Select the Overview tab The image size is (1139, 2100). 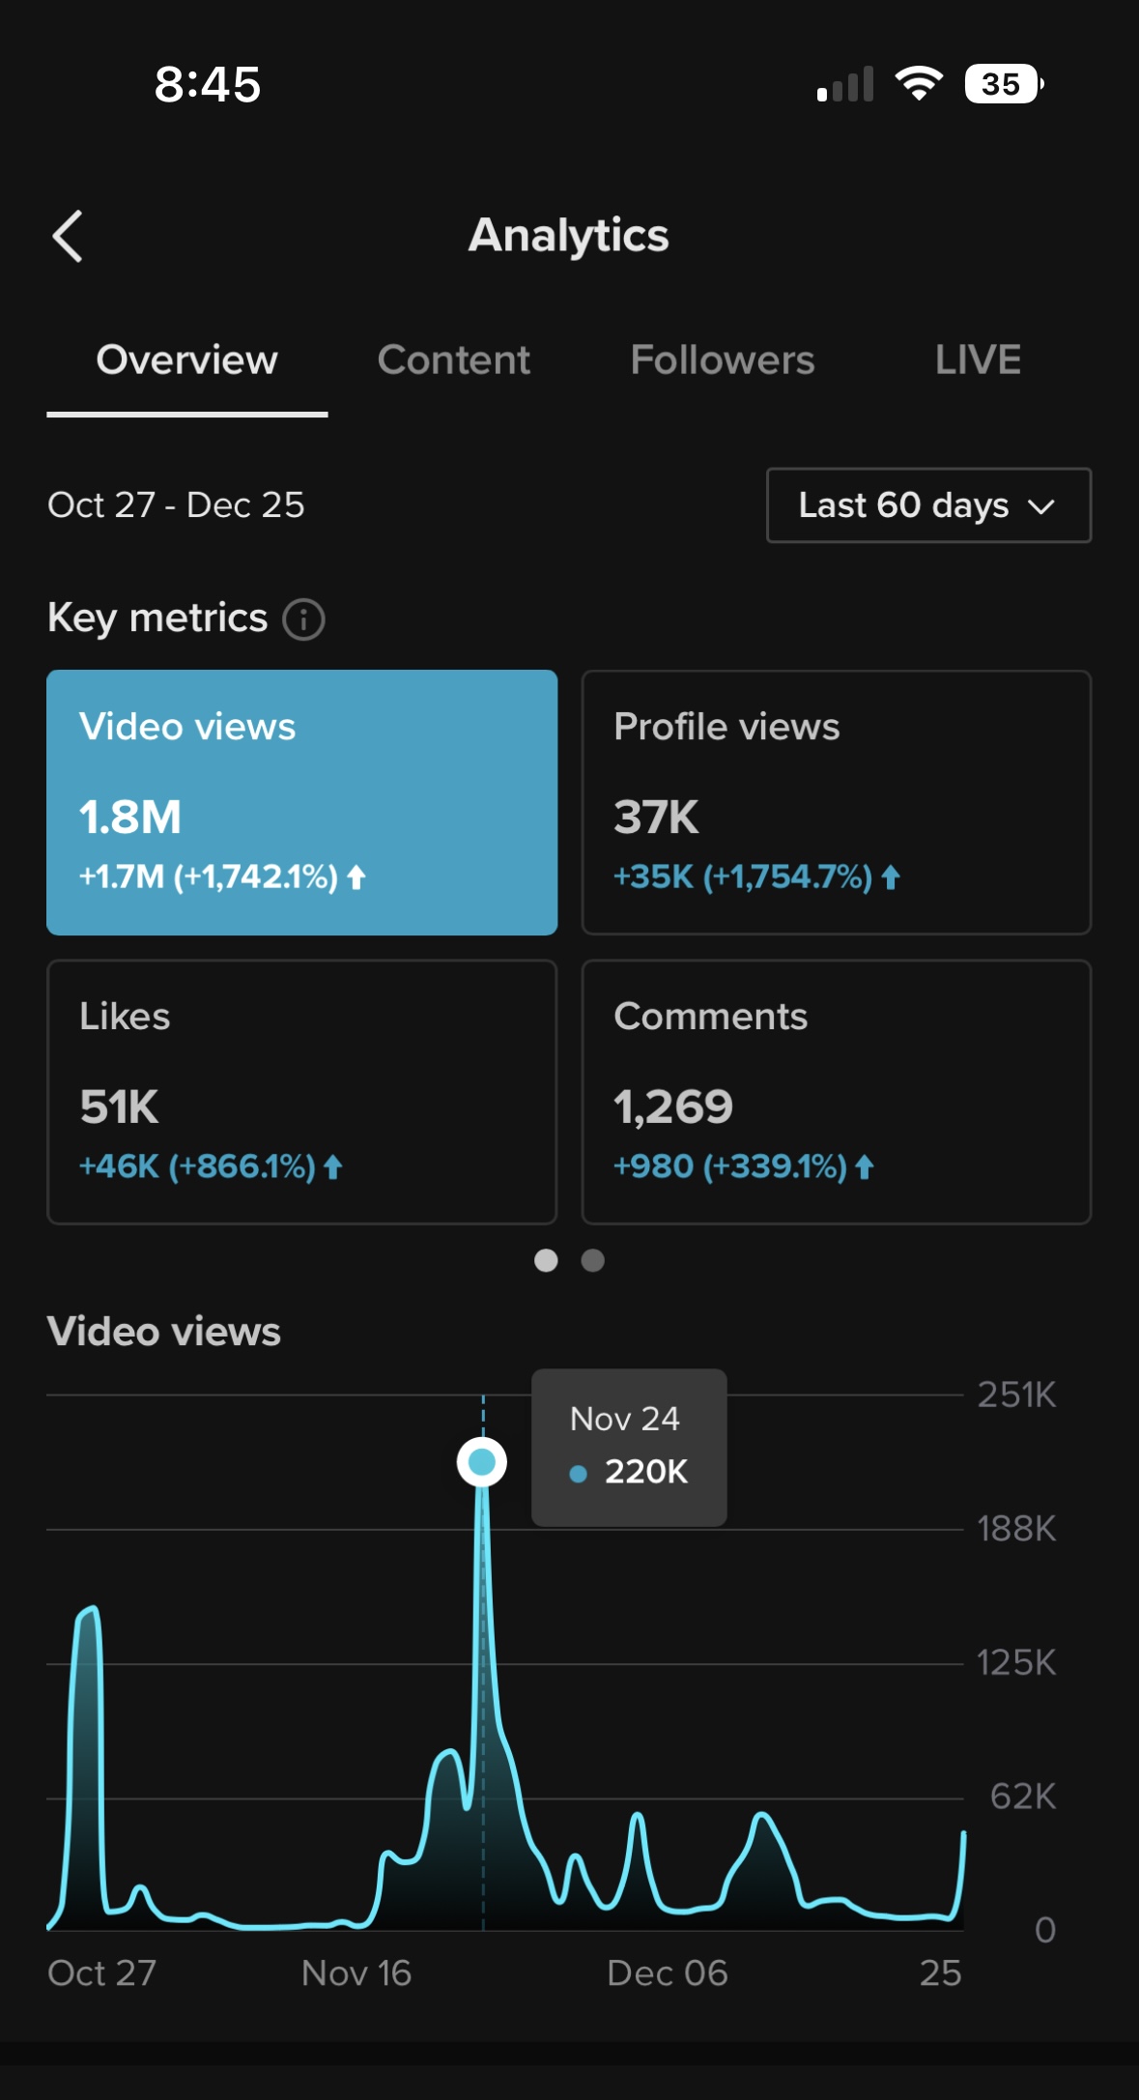186,360
